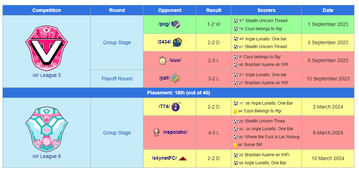Click yellow card icon beside Suisei 5M
Image resolution: width=359 pixels, height=172 pixels.
[x=235, y=145]
